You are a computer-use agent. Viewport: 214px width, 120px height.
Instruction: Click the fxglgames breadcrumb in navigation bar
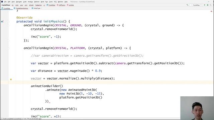coord(38,5)
